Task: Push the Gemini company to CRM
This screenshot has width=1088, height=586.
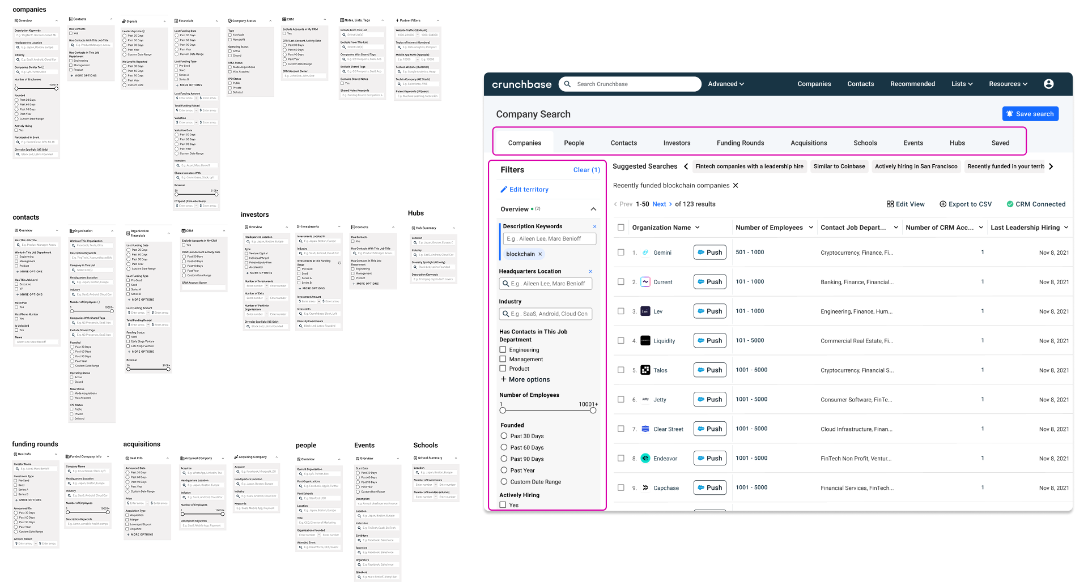Action: pos(710,253)
